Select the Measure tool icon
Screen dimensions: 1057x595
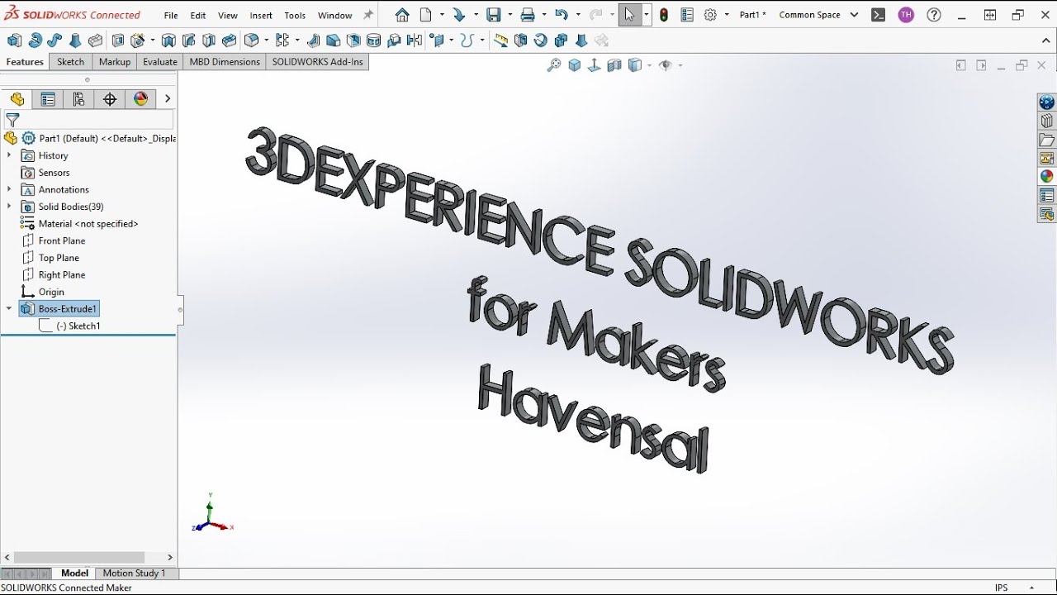(x=501, y=40)
